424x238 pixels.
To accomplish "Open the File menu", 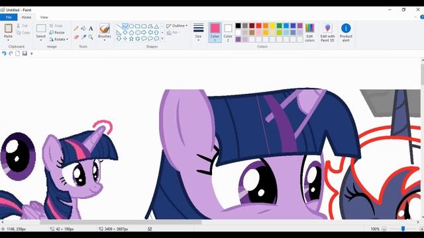I will click(x=9, y=17).
